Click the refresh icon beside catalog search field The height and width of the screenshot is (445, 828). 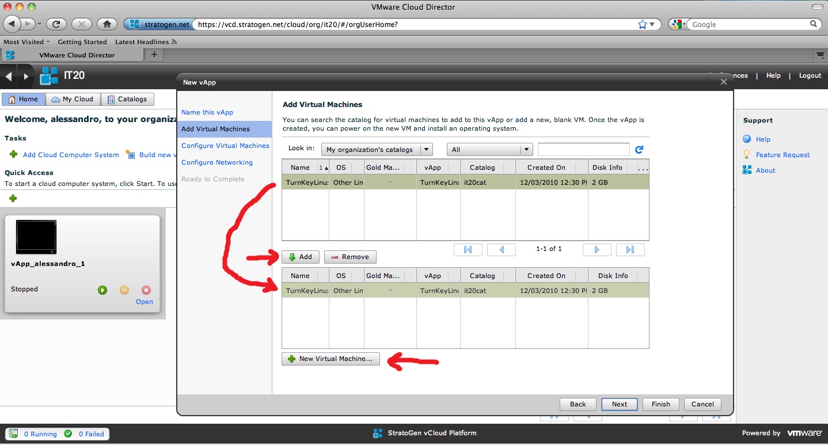[x=639, y=150]
